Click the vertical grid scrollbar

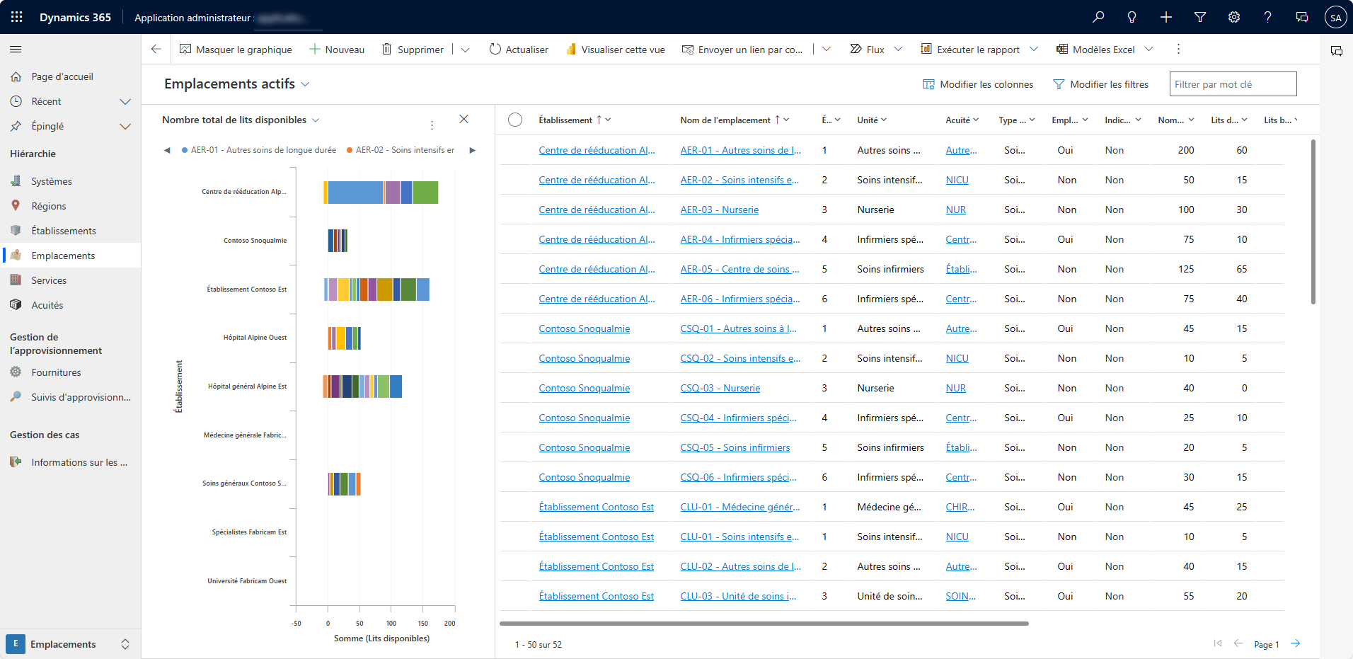tap(1313, 222)
